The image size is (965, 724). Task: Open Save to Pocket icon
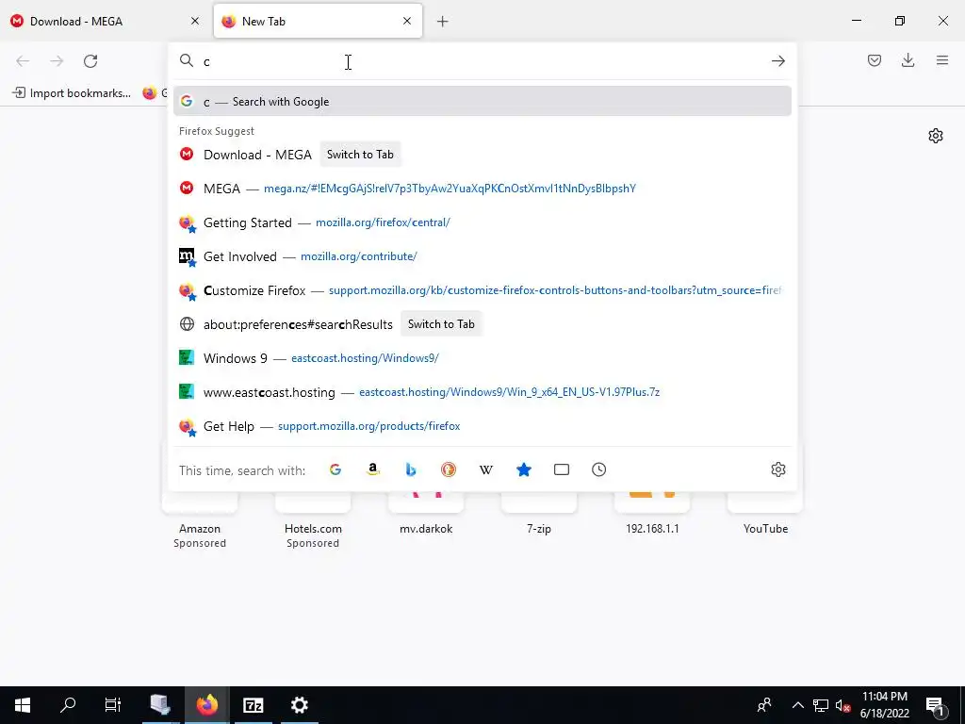[874, 60]
